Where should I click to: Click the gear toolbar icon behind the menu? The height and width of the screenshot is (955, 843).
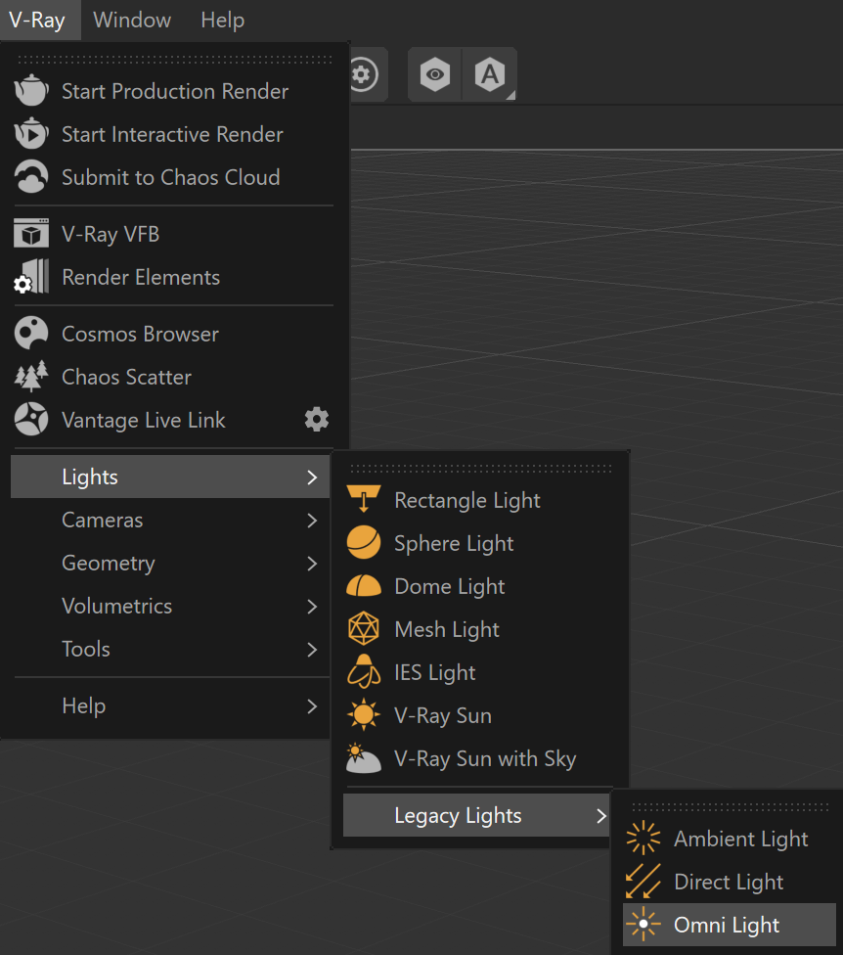(364, 74)
